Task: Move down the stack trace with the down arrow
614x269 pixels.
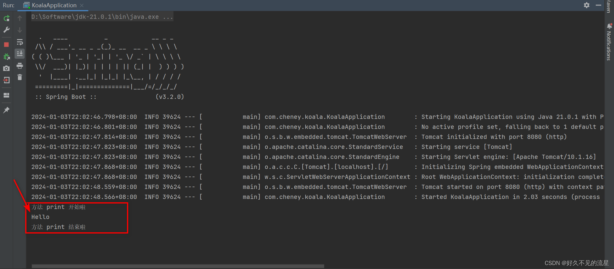Action: [x=20, y=30]
